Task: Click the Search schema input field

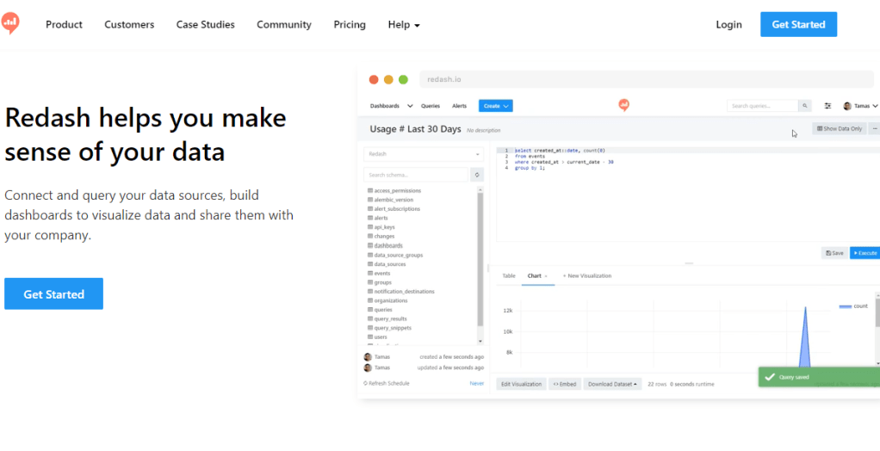Action: pos(417,174)
